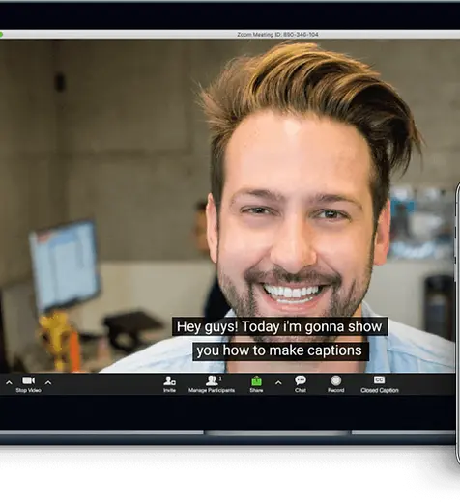Expand audio options chevron left of Stop Video

click(x=9, y=382)
